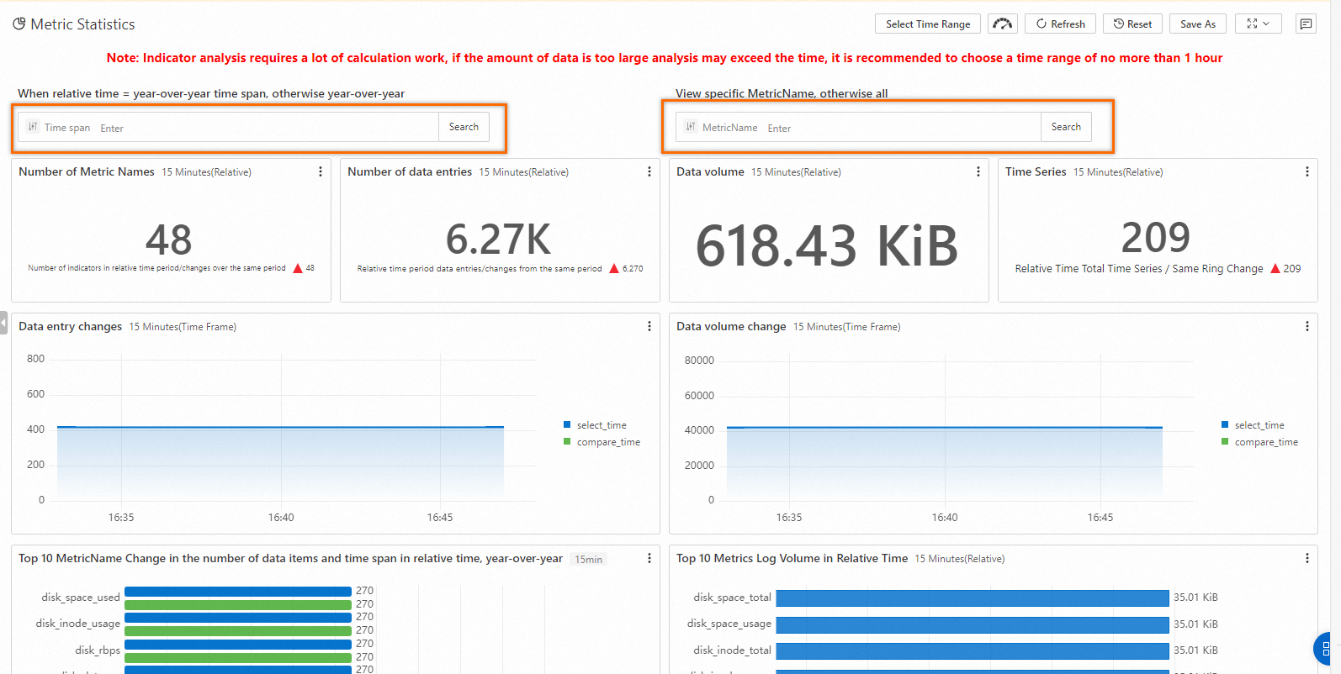Open options for Data entry changes chart

(x=649, y=326)
